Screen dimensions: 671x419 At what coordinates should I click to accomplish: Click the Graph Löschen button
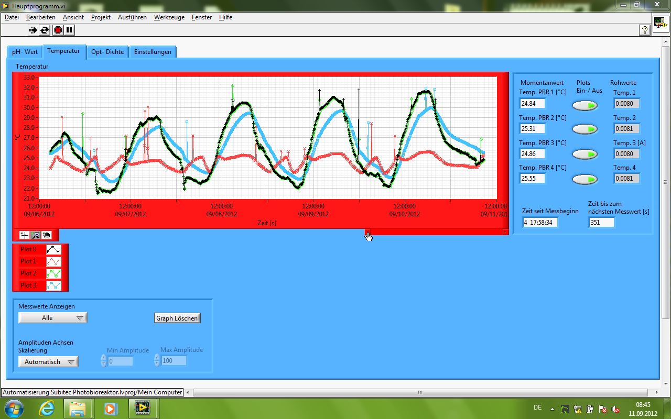point(178,318)
